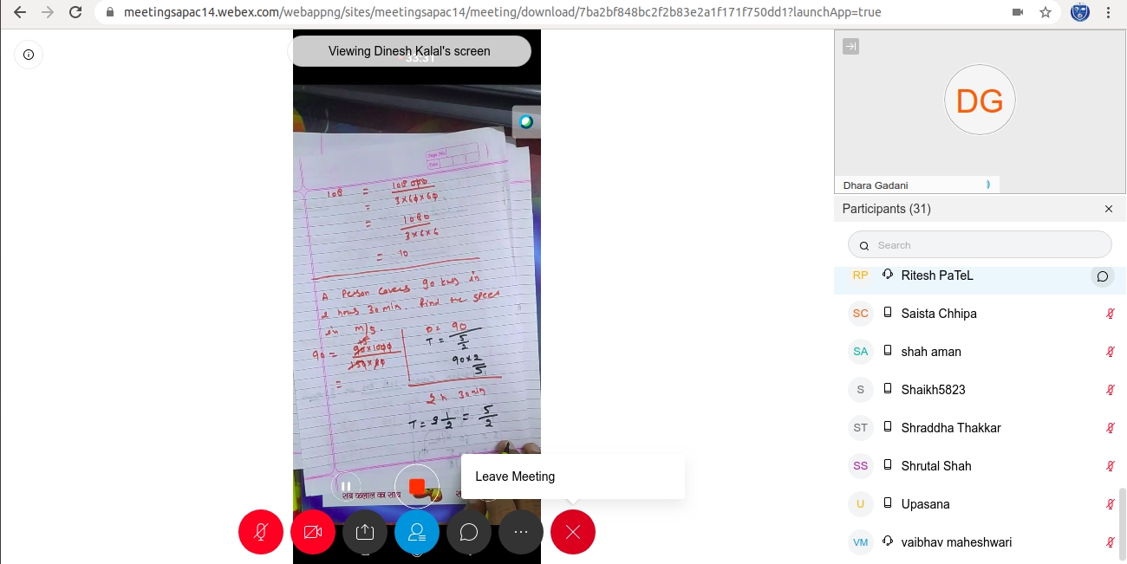Screen dimensions: 1127x564
Task: Click camera permission icon in address bar
Action: (1018, 13)
